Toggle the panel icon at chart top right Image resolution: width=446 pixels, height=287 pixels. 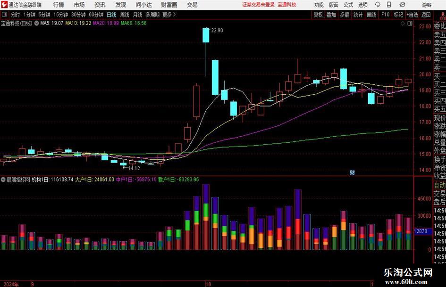click(410, 24)
